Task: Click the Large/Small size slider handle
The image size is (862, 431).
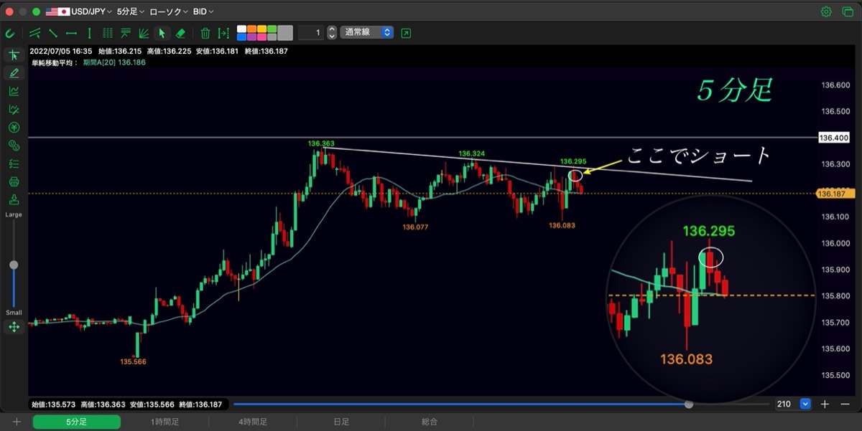Action: (14, 265)
